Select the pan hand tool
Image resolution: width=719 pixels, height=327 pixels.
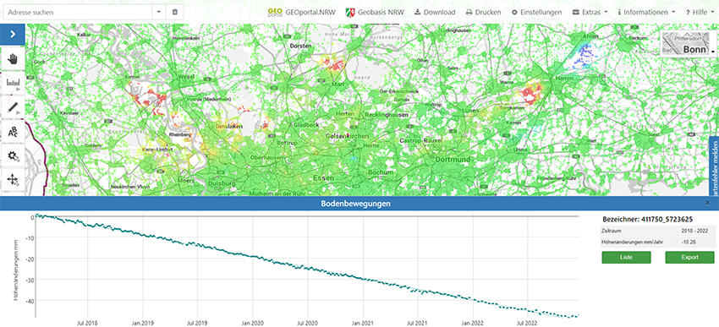click(x=13, y=58)
